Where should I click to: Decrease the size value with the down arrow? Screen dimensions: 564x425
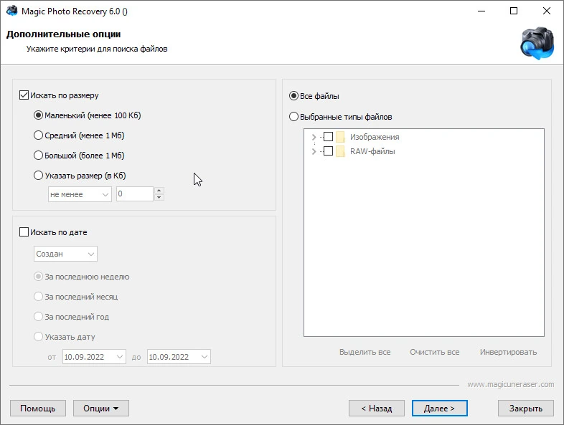(x=159, y=197)
